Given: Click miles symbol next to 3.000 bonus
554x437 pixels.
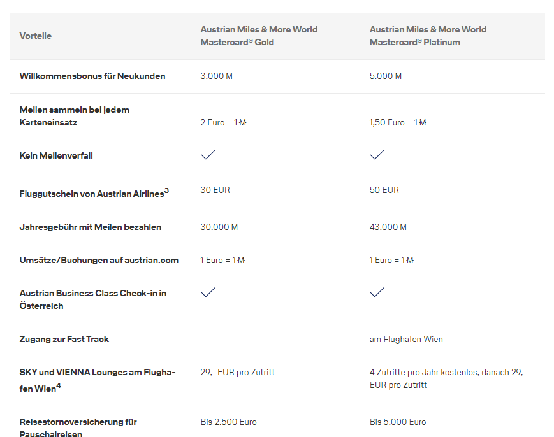Looking at the screenshot, I should click(x=230, y=76).
